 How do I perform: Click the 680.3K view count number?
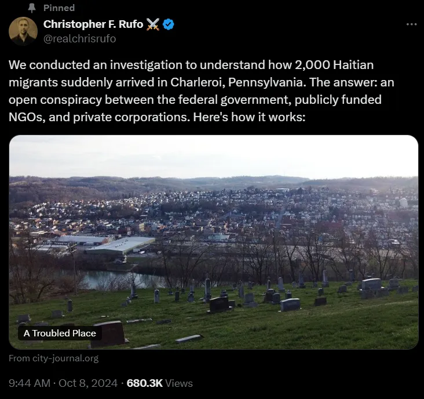[144, 383]
